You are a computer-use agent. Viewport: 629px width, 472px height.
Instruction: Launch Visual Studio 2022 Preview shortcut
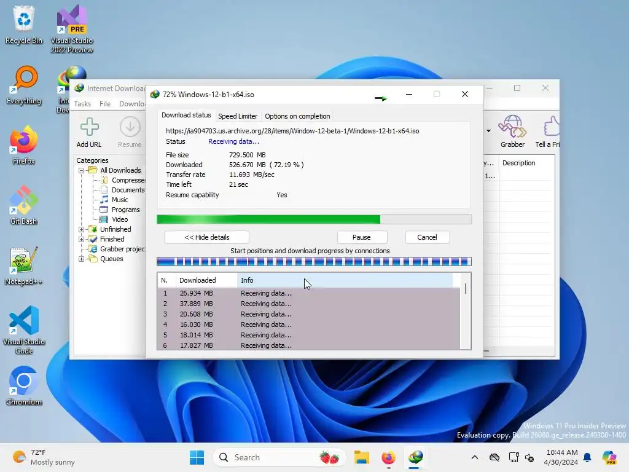coord(72,29)
